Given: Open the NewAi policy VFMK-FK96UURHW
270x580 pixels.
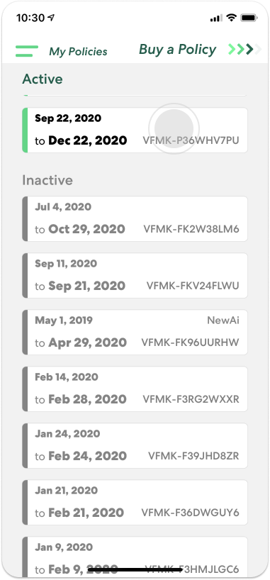Looking at the screenshot, I should tap(135, 332).
